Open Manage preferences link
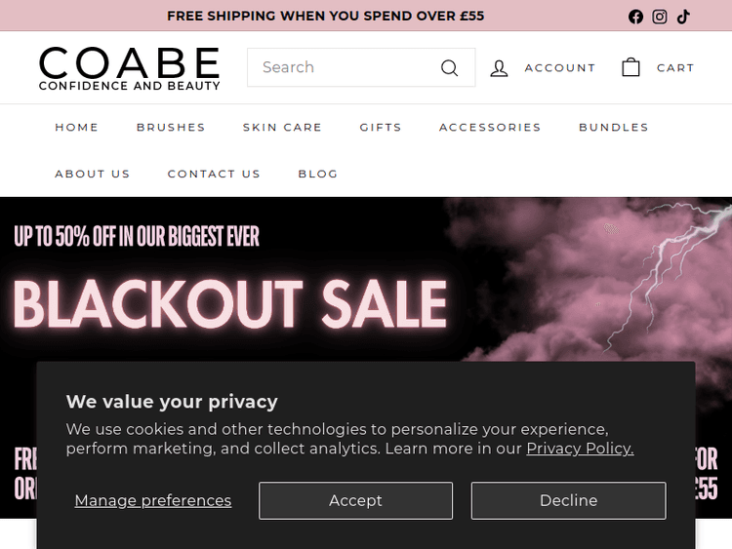 pyautogui.click(x=153, y=500)
